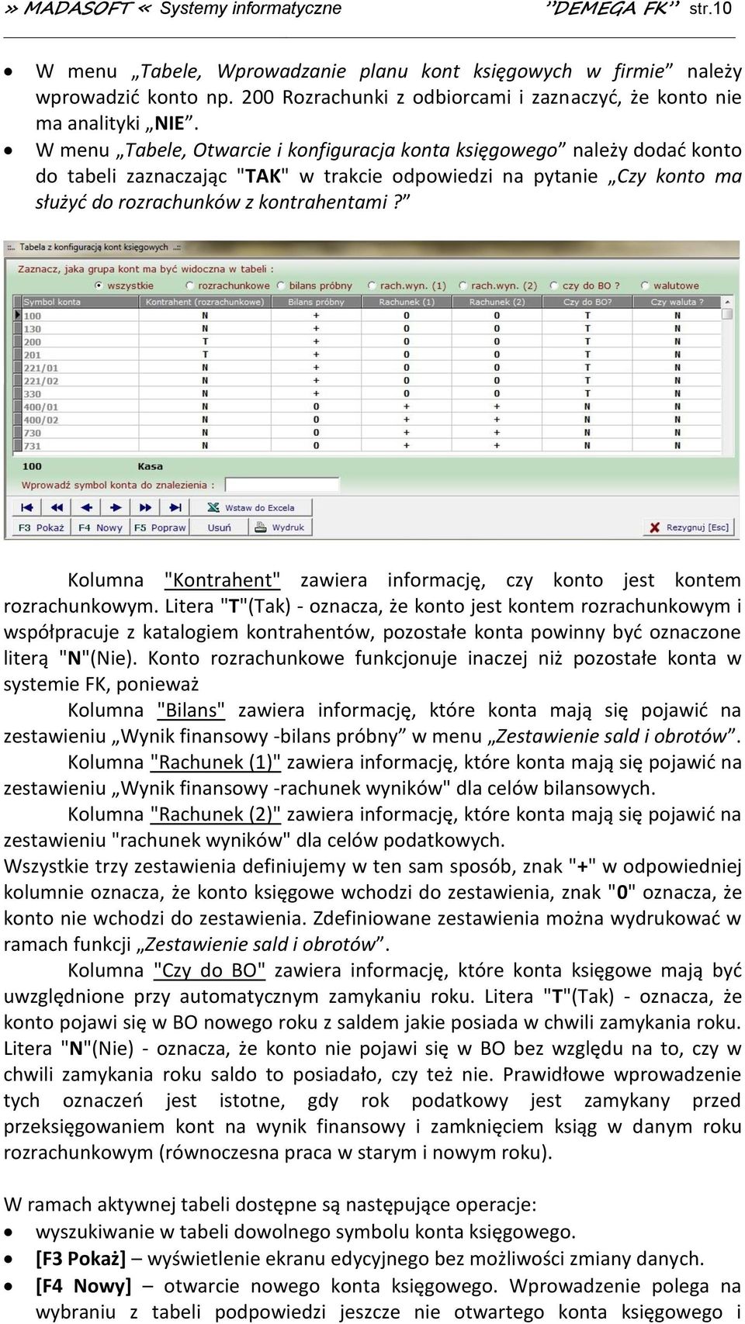Click the bold [F3 Pokaż] text in document
745x1324 pixels.
(81, 1259)
